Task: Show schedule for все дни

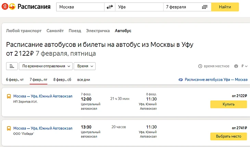Action: pos(84,80)
